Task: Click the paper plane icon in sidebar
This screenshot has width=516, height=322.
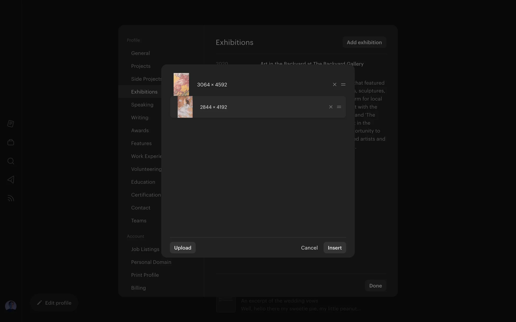Action: point(11,180)
